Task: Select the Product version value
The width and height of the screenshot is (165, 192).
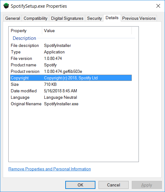Action: 63,72
